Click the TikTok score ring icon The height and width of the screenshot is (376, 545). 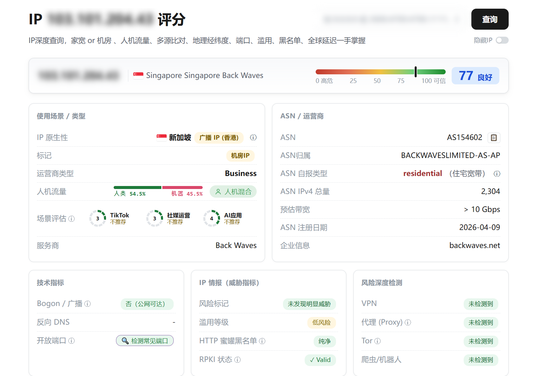click(x=98, y=218)
